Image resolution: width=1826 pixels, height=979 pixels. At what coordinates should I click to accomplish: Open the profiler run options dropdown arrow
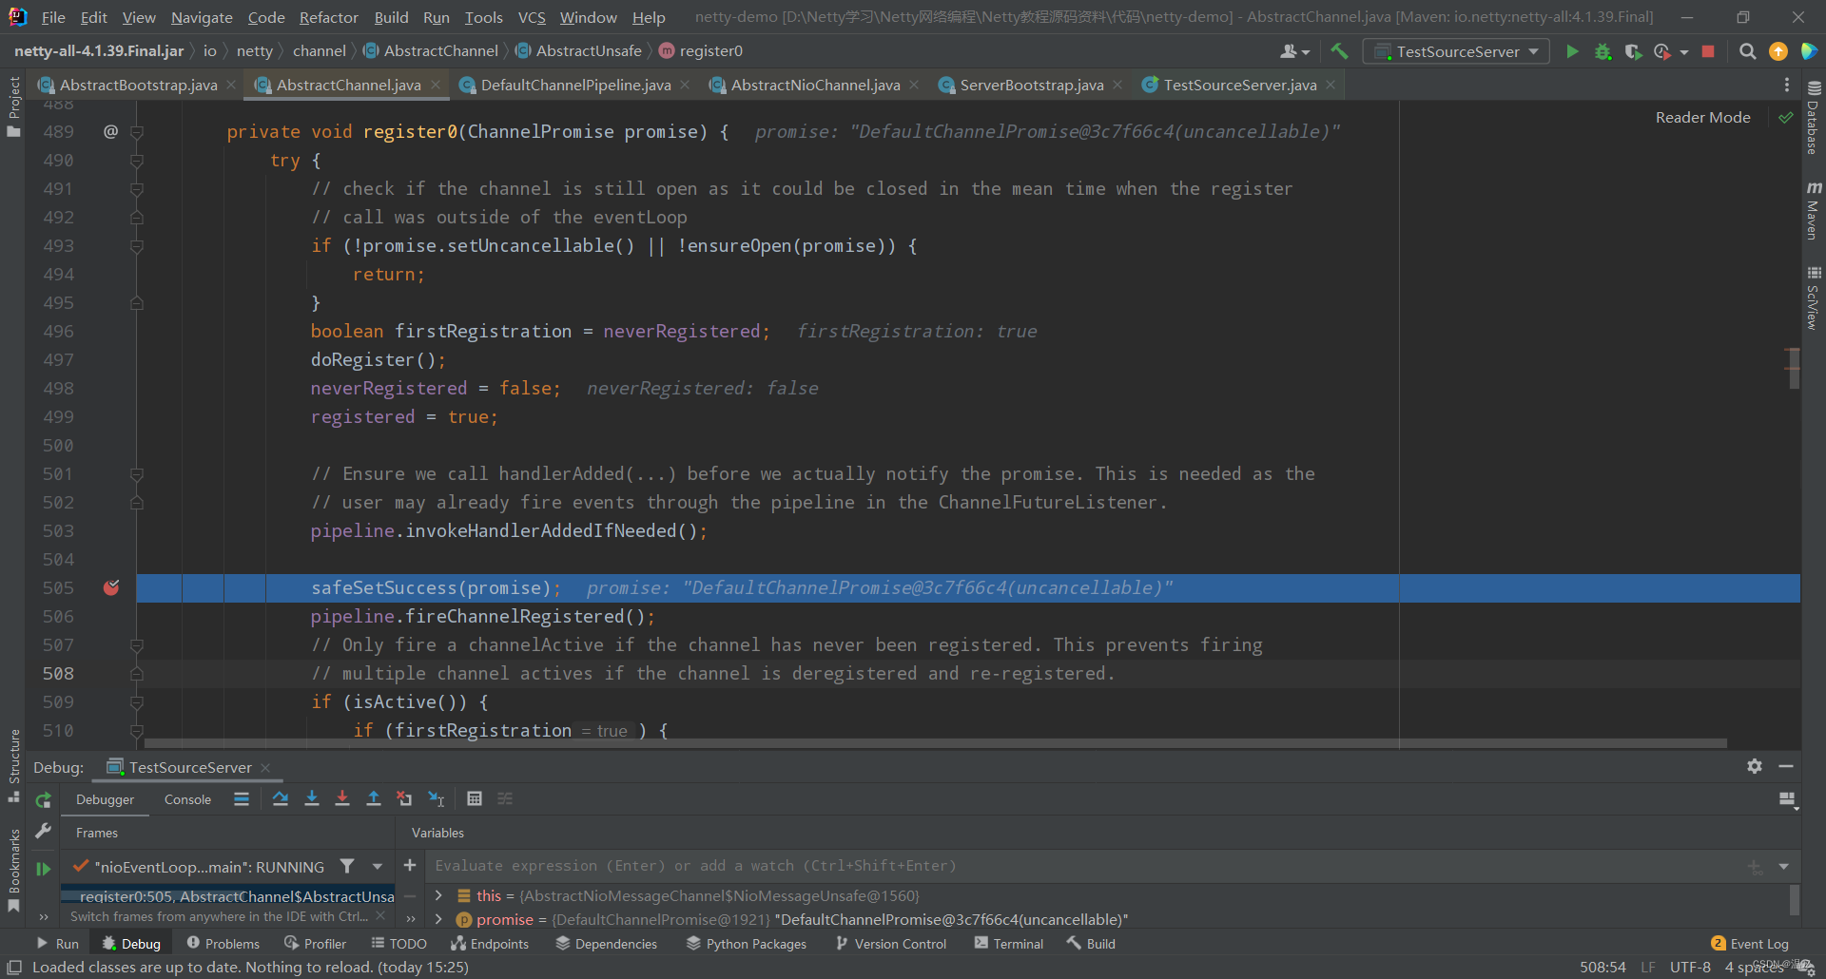click(1684, 52)
